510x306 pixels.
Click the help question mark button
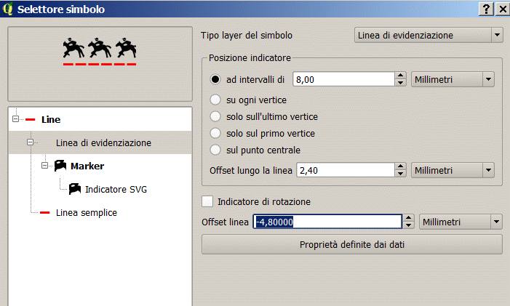click(486, 9)
